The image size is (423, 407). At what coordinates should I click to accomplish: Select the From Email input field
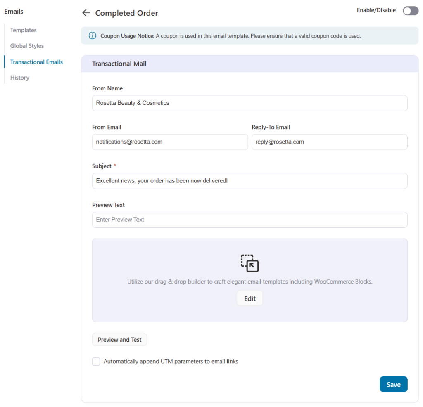tap(170, 142)
